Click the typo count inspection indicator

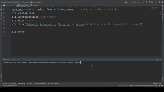[x=155, y=8]
